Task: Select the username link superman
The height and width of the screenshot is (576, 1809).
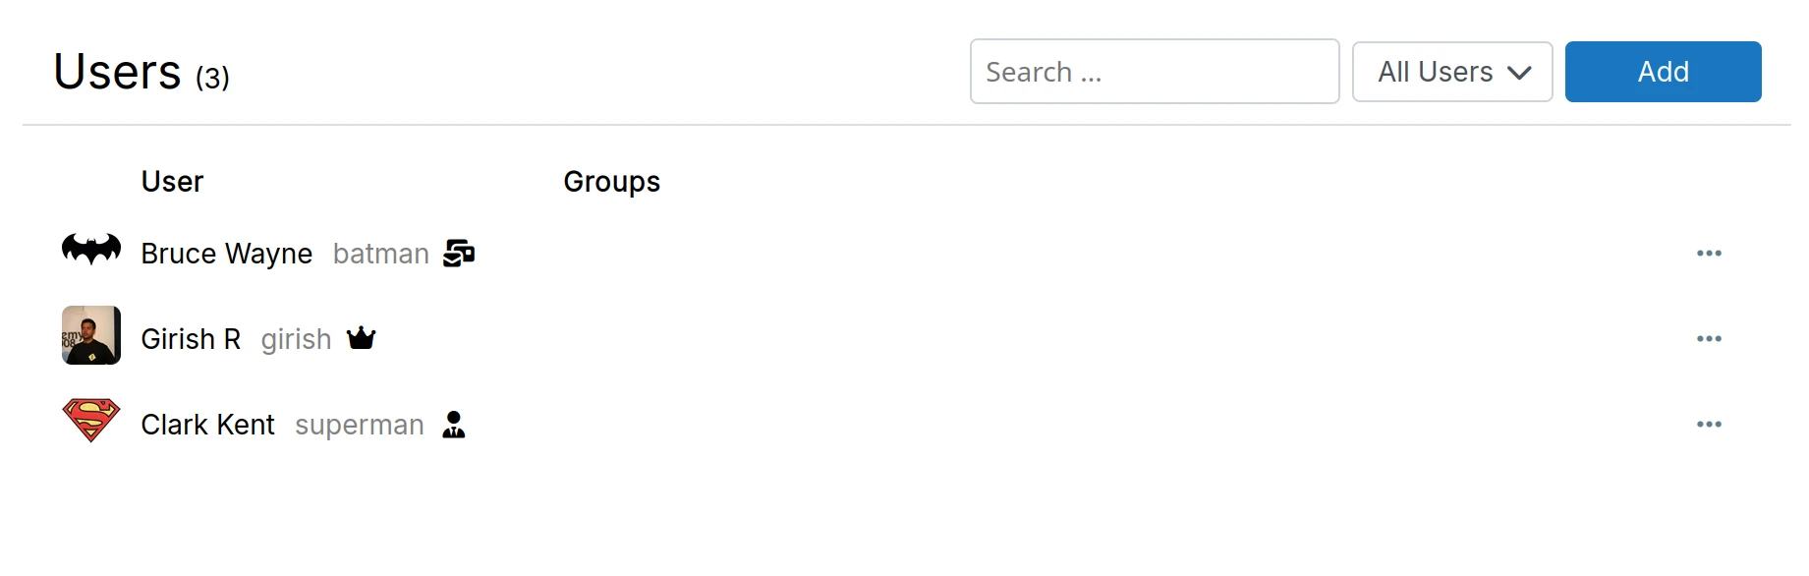Action: [x=359, y=424]
